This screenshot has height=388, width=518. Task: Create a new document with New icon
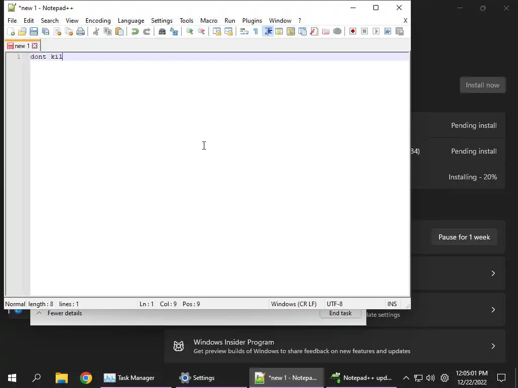pos(11,31)
